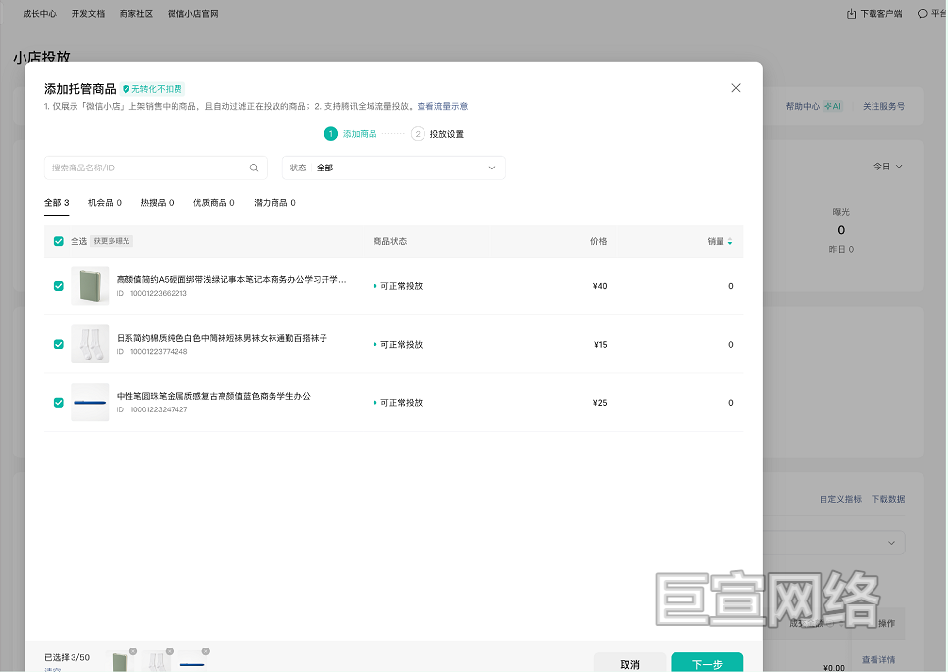Image resolution: width=948 pixels, height=672 pixels.
Task: Open the 查看详情 link in the background table
Action: coord(878,660)
